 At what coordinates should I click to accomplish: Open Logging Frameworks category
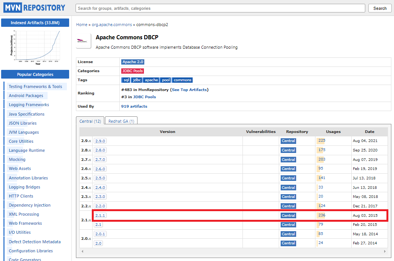[29, 105]
